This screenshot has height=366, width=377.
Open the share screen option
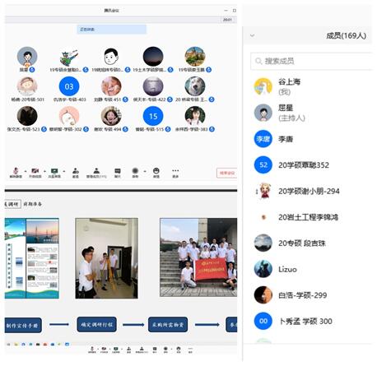tap(54, 173)
